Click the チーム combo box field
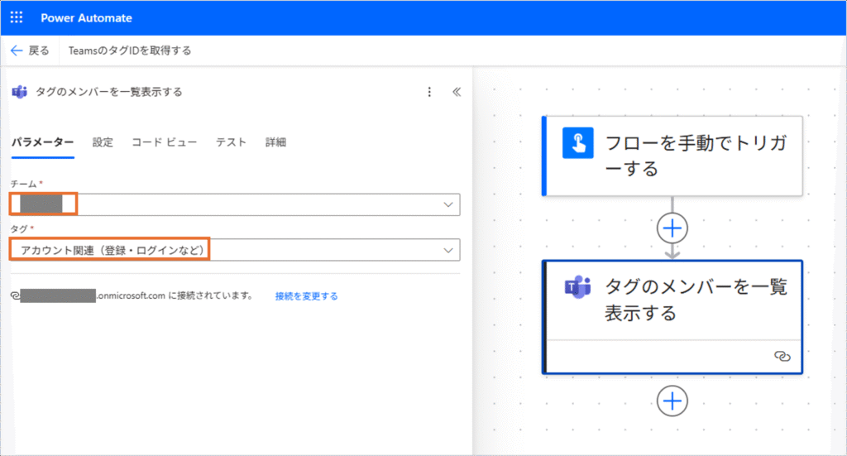This screenshot has width=847, height=456. 235,204
